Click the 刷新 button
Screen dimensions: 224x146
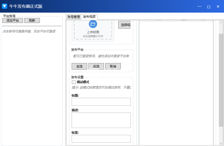click(x=32, y=21)
